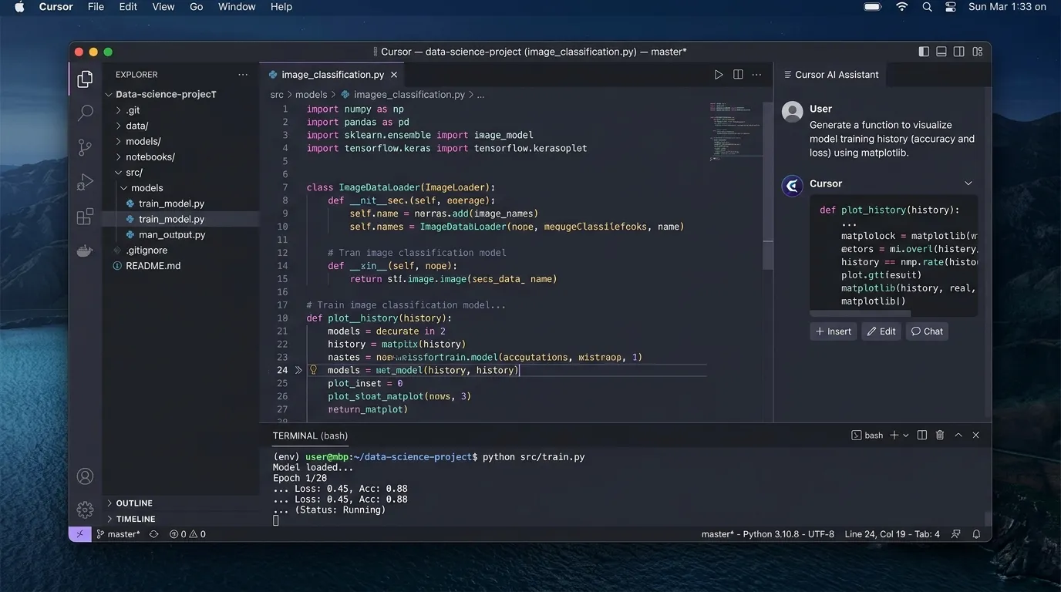
Task: Kill the terminal with the trash icon
Action: (x=940, y=436)
